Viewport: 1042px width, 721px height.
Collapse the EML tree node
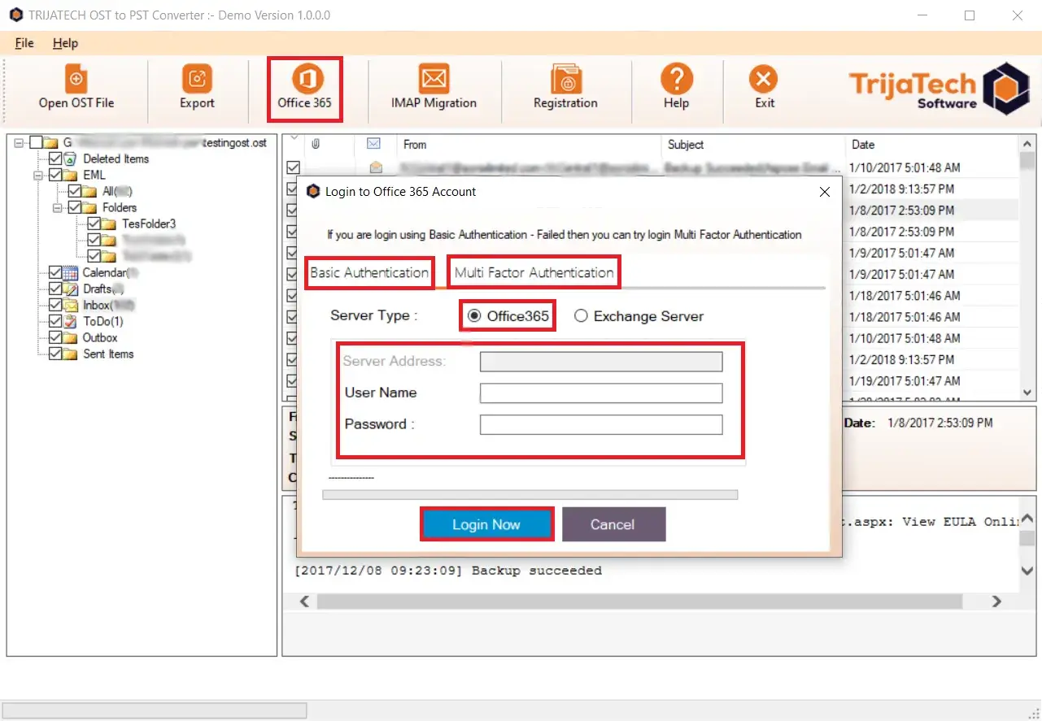[38, 175]
